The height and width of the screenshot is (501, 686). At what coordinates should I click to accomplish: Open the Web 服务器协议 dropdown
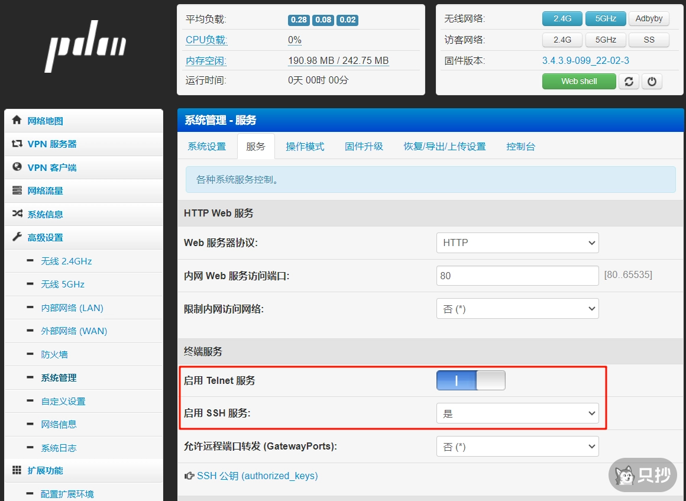click(x=517, y=243)
